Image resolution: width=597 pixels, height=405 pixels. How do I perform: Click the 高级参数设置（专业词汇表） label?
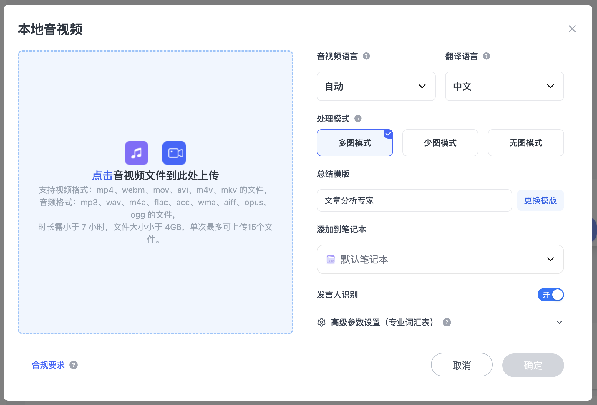382,322
